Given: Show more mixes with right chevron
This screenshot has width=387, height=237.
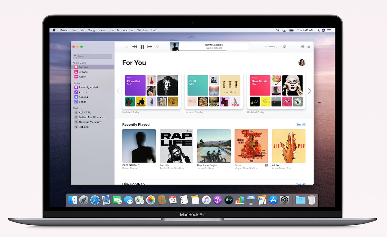Looking at the screenshot, I should tap(310, 91).
